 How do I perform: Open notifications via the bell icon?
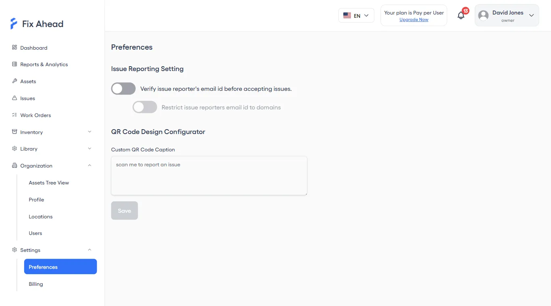[461, 15]
